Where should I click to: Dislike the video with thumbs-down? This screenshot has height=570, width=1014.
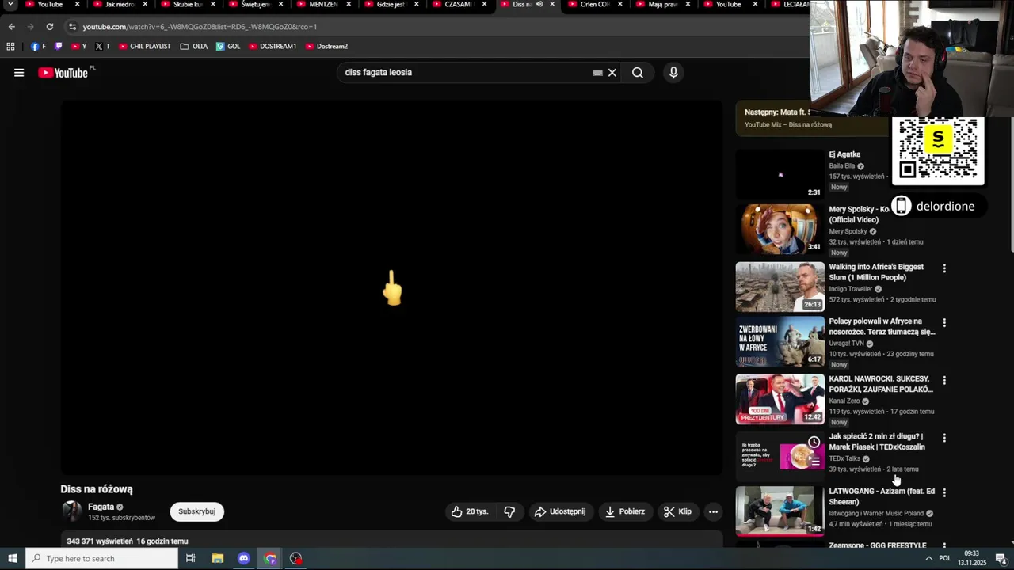point(509,511)
